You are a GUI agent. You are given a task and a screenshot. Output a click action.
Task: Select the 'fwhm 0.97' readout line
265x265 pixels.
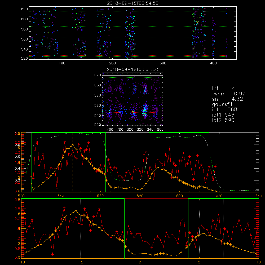coord(228,94)
